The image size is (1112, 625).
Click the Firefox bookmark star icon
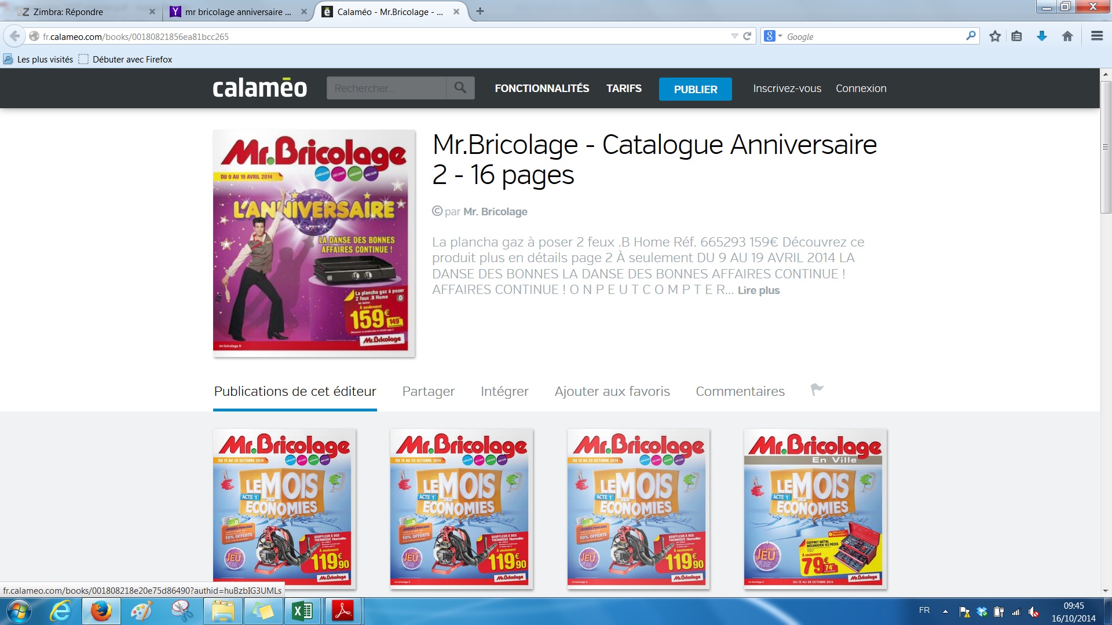point(995,36)
